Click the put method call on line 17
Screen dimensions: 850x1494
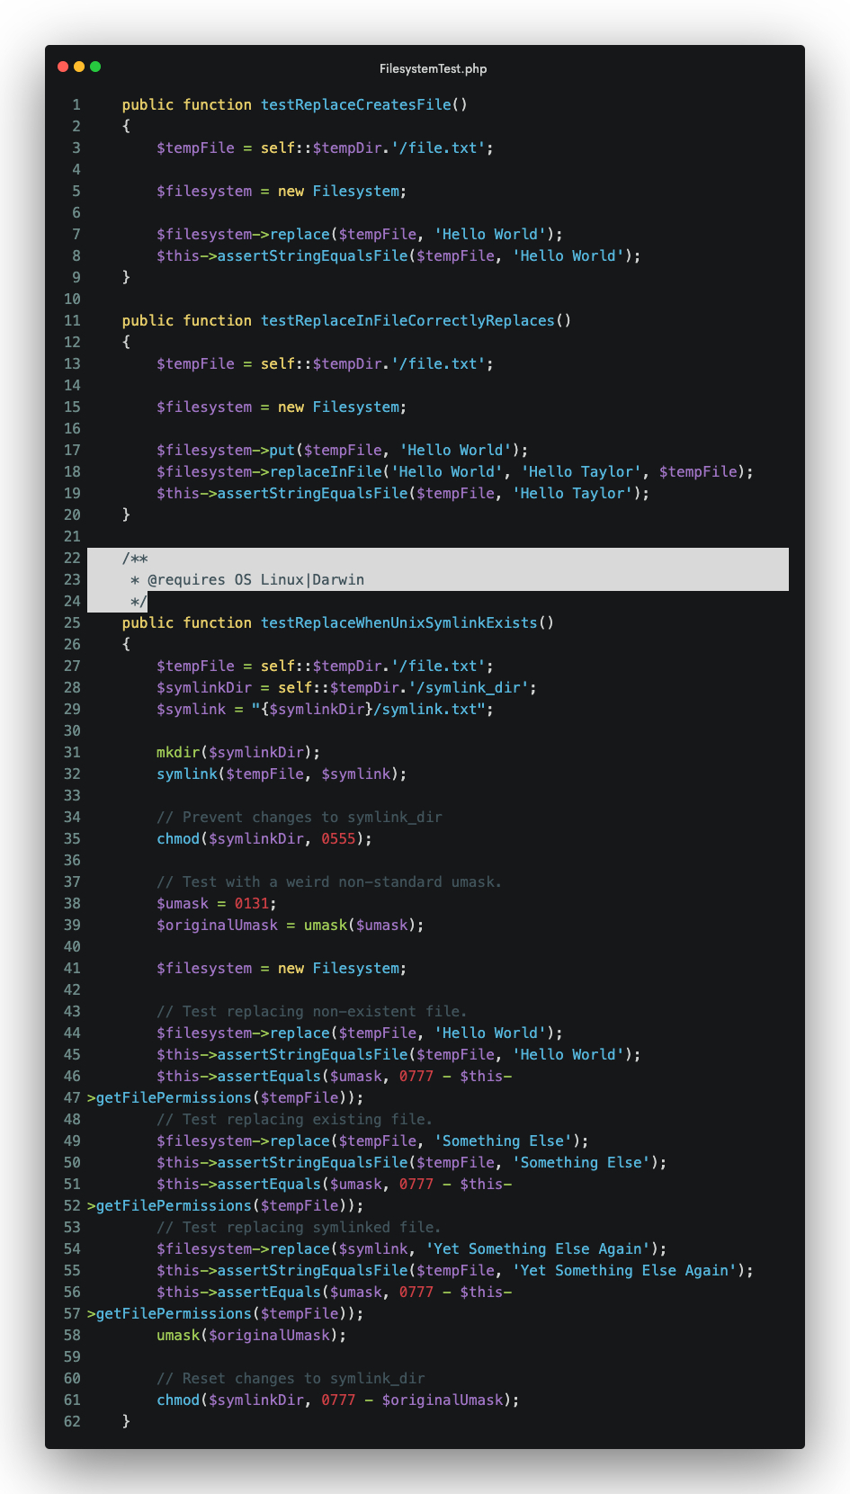[x=282, y=450]
